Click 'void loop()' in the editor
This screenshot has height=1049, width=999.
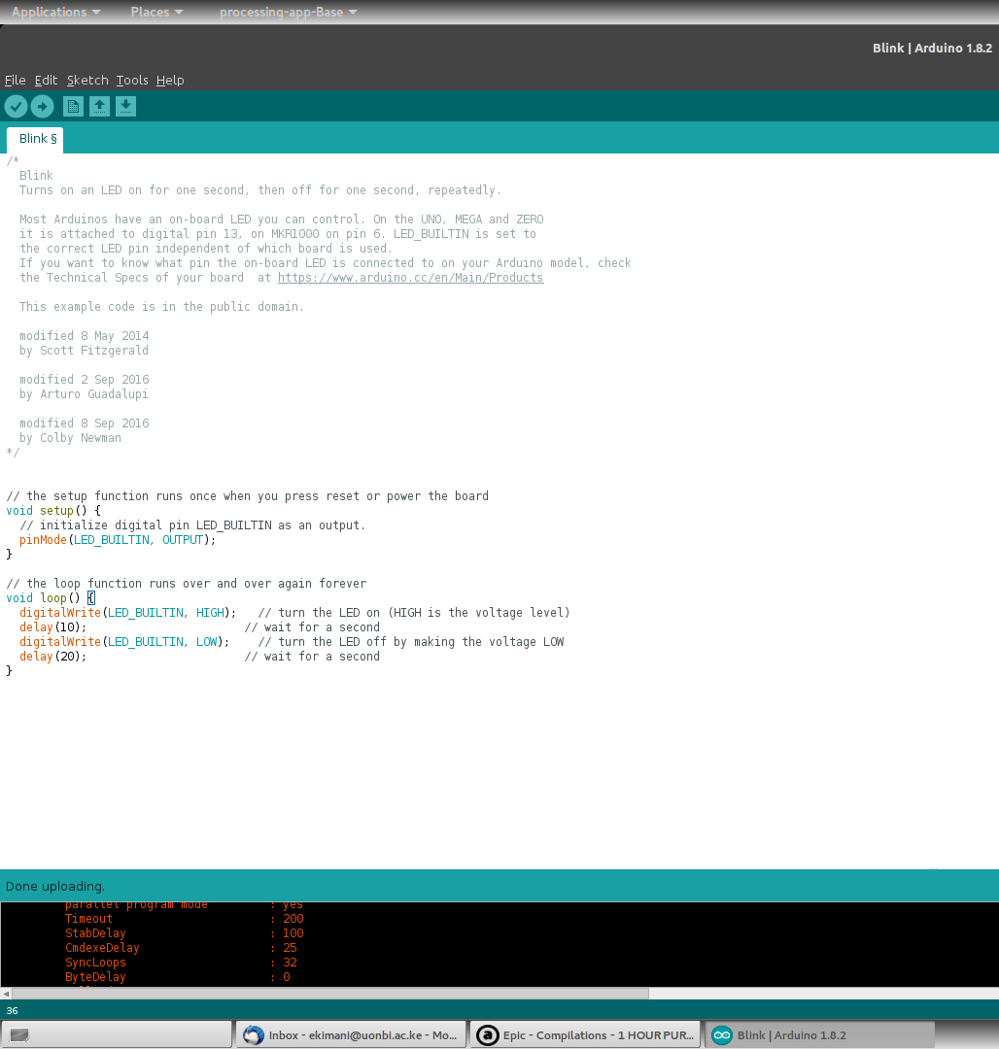tap(43, 598)
